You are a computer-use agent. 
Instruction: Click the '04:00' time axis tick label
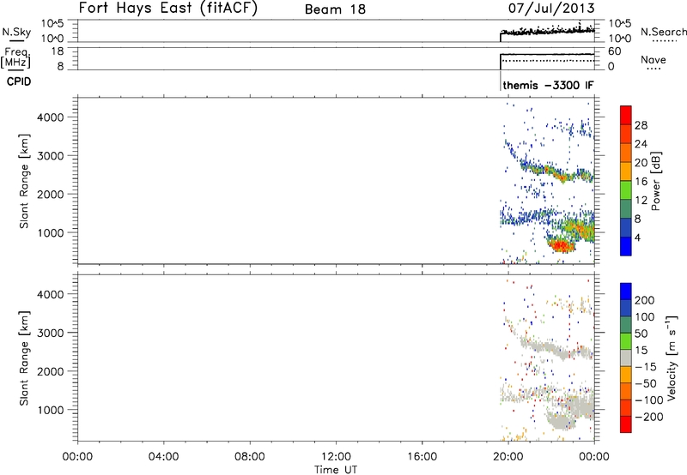tap(163, 457)
